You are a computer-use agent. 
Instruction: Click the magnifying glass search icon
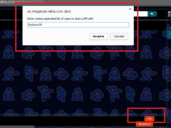tap(152, 14)
